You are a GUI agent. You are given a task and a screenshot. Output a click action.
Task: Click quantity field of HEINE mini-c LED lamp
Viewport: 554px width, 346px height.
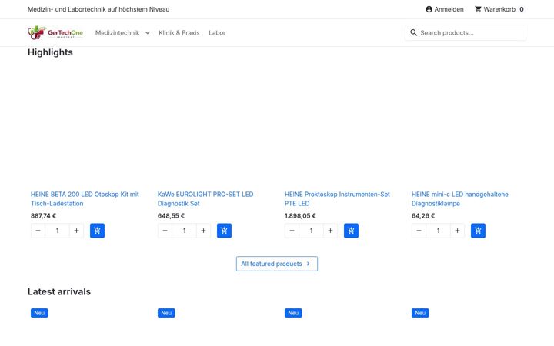(x=438, y=231)
